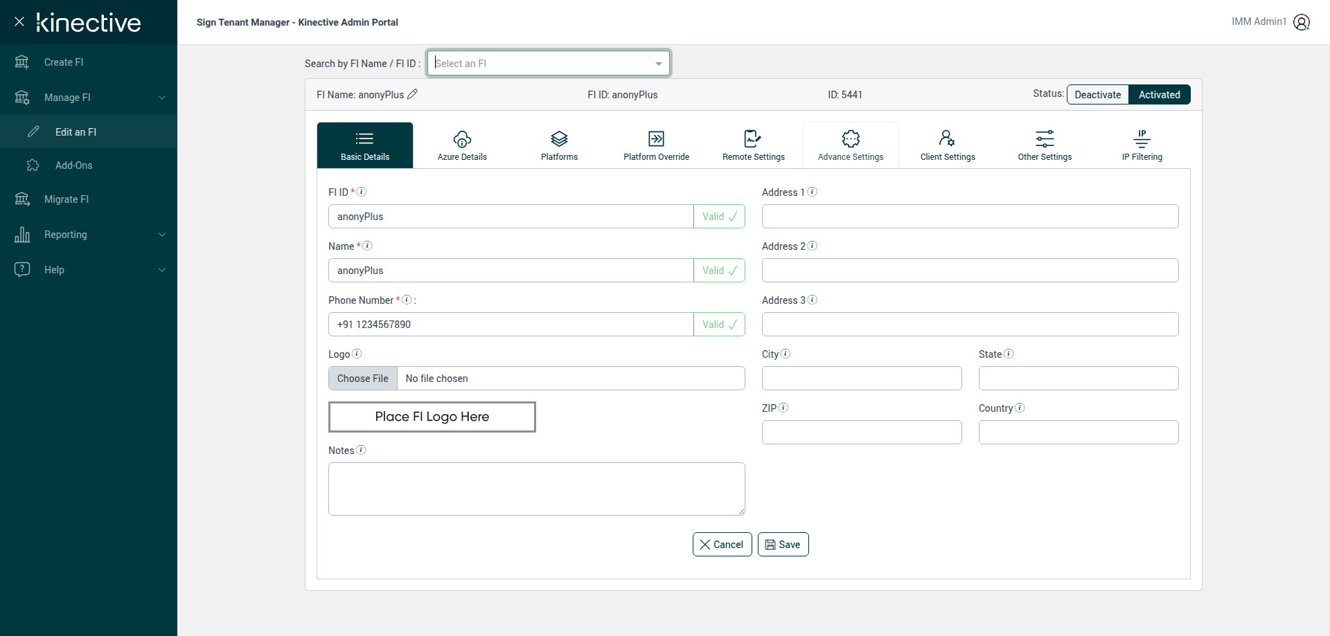The height and width of the screenshot is (636, 1330).
Task: Click the FI ID input field
Action: click(511, 217)
